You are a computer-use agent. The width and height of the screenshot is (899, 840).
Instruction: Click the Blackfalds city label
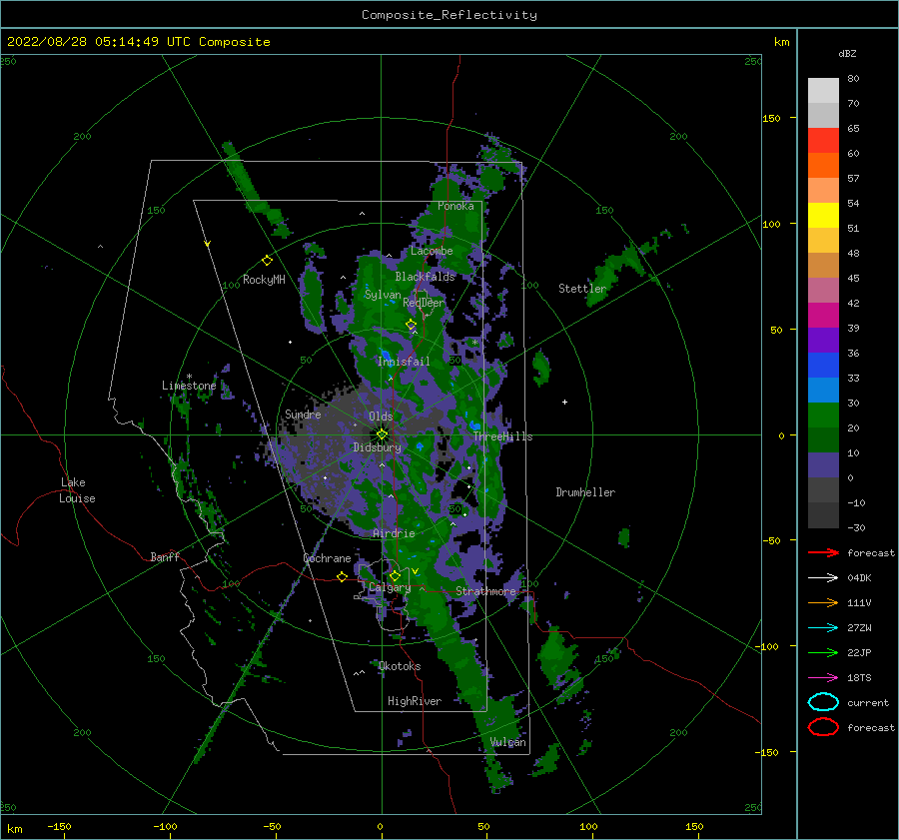tap(425, 277)
